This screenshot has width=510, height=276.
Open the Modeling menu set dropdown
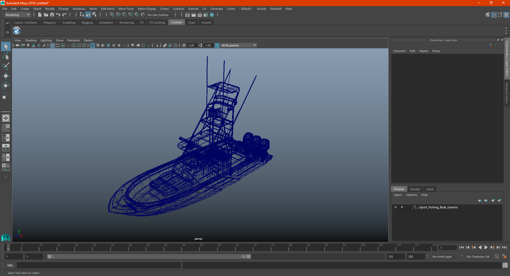[x=18, y=15]
